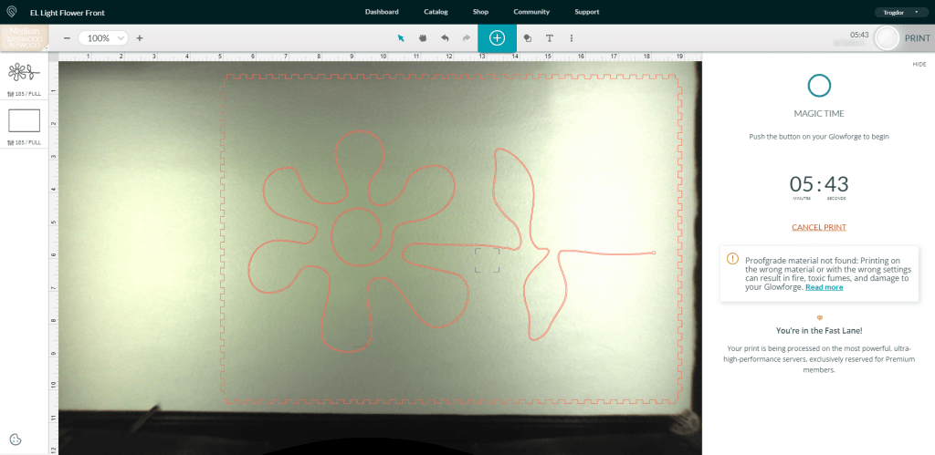Activate the hand pan tool
The width and height of the screenshot is (935, 455).
423,38
